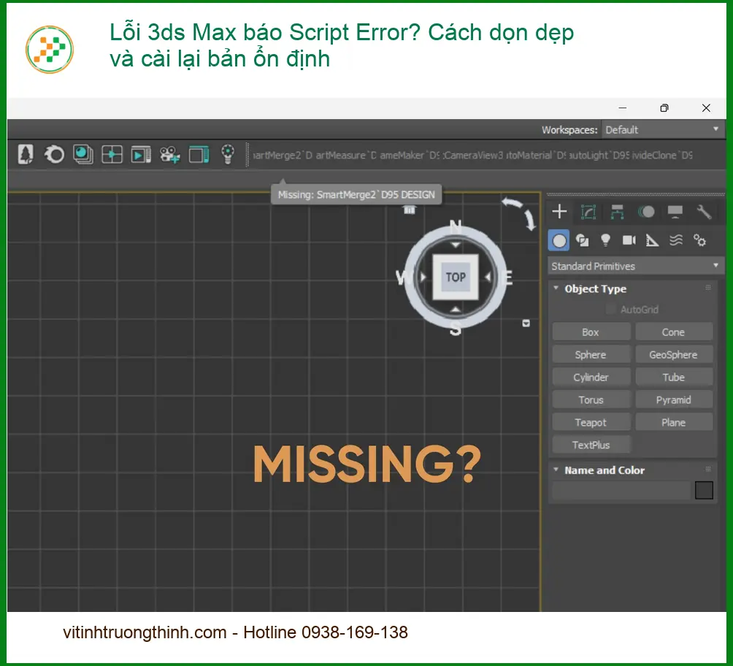
Task: Click the object name input field
Action: [621, 490]
